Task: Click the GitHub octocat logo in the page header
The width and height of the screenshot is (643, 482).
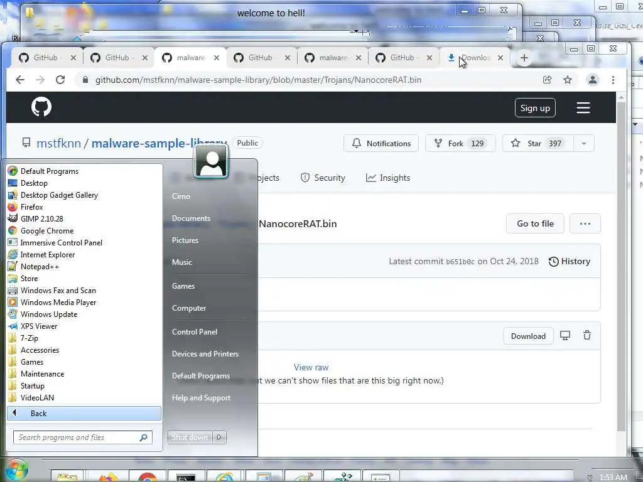Action: (x=41, y=107)
